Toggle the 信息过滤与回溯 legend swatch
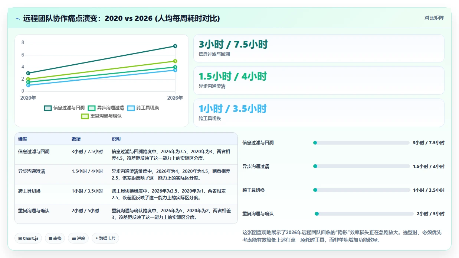The width and height of the screenshot is (459, 258). click(x=48, y=108)
